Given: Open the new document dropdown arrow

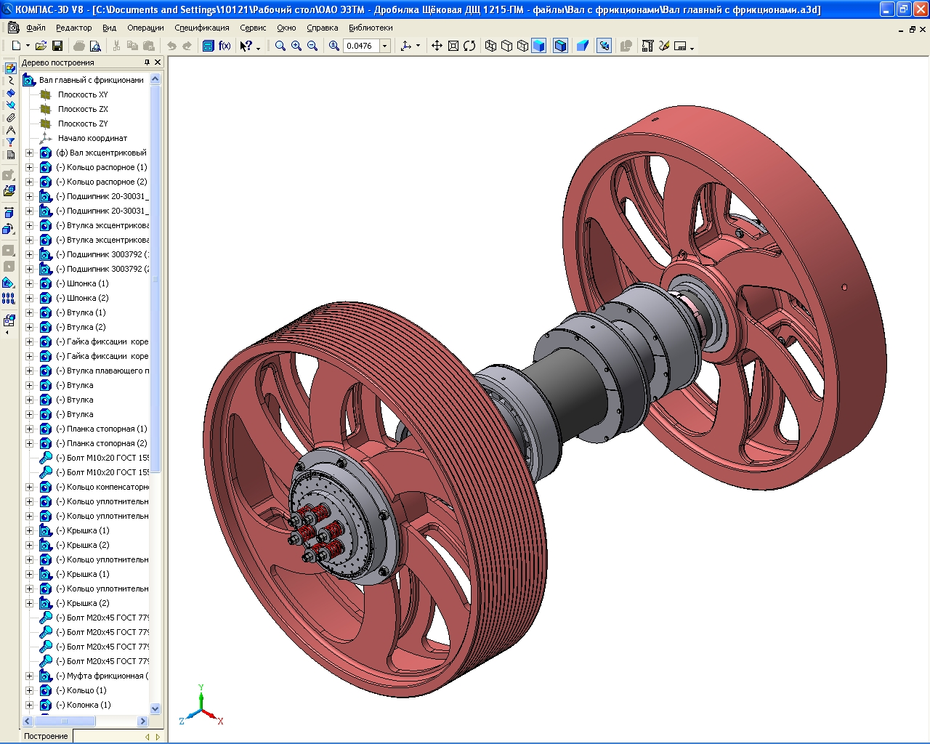Looking at the screenshot, I should pos(28,46).
